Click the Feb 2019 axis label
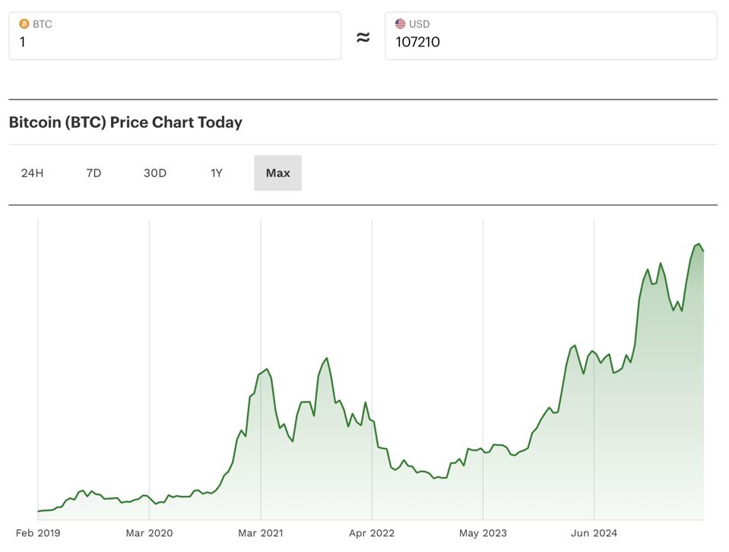 coord(38,534)
